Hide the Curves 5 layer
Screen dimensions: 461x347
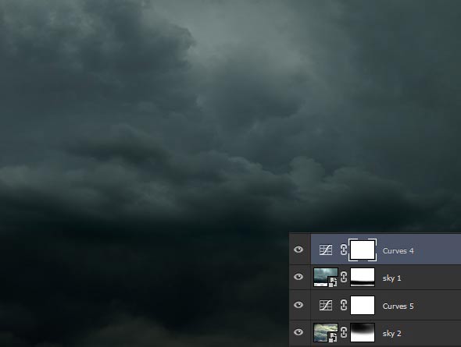(298, 305)
